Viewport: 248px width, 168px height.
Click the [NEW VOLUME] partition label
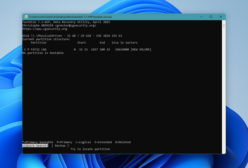point(141,50)
